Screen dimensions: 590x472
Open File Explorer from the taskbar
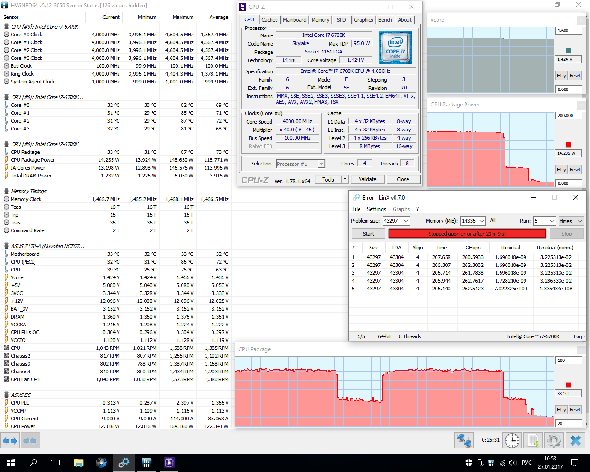coord(78,463)
